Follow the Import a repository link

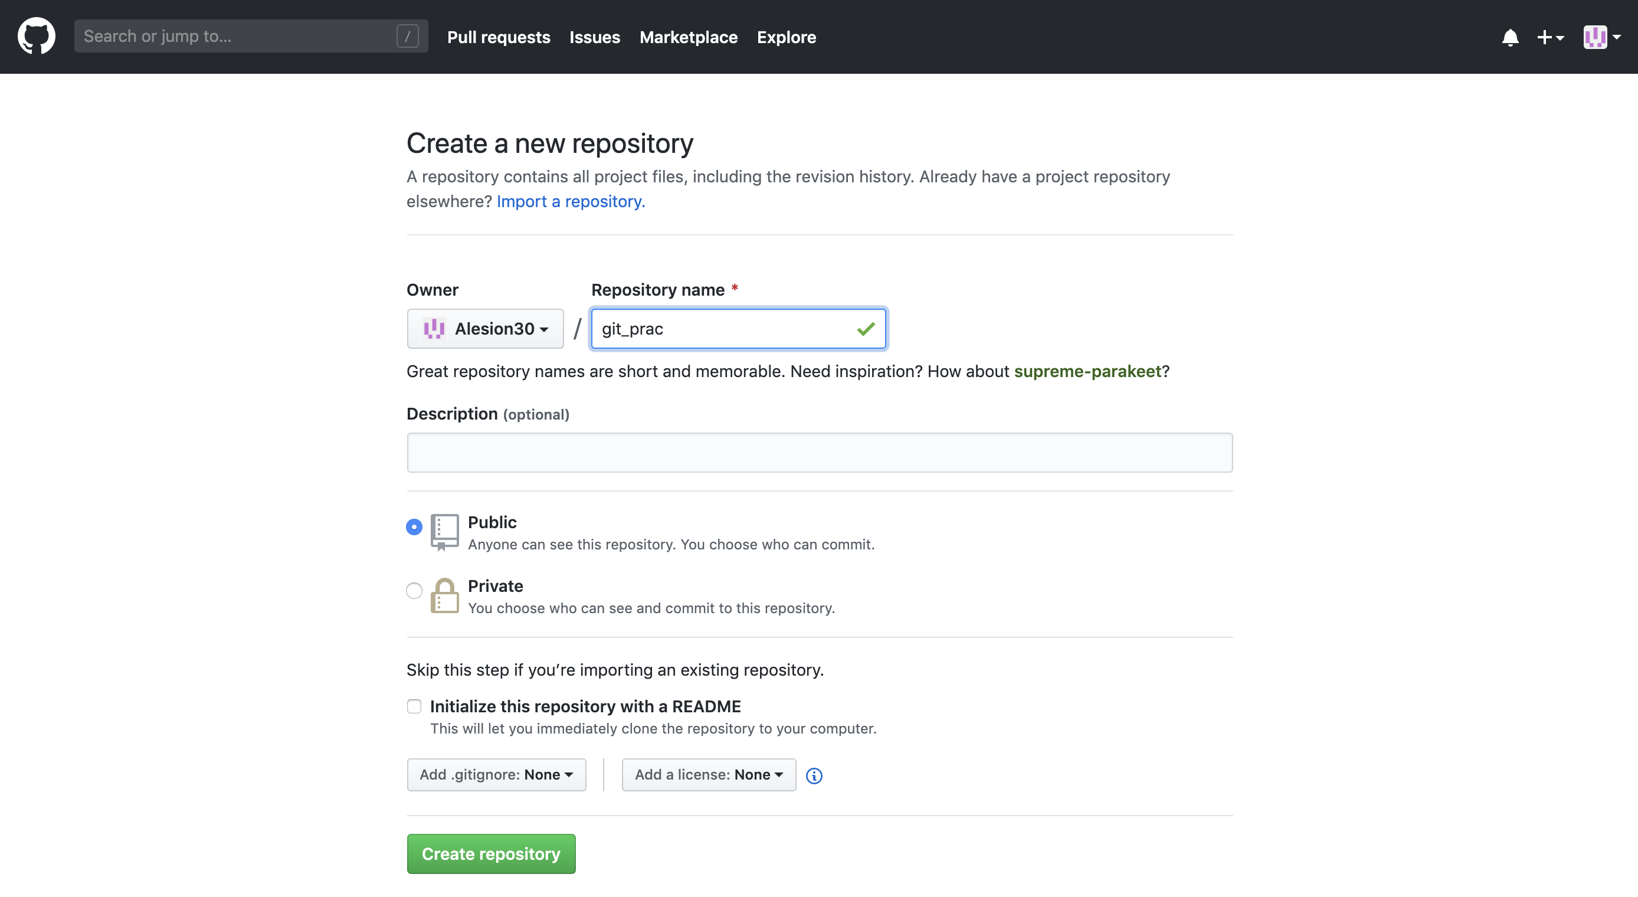571,202
